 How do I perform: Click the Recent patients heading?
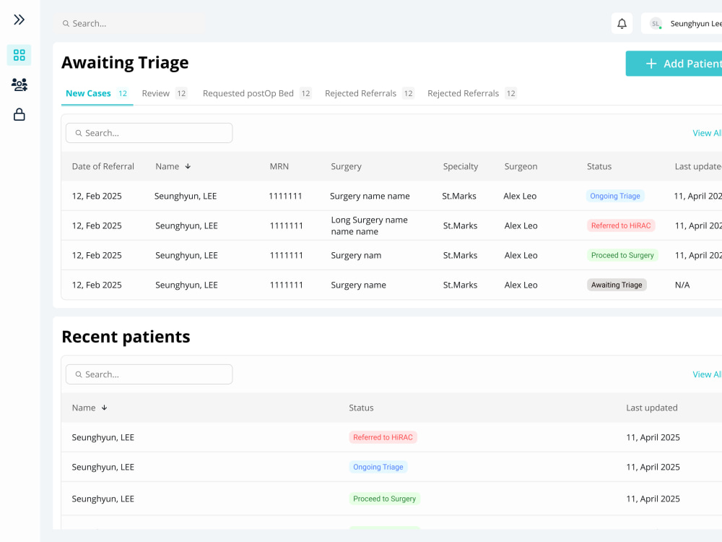[x=126, y=337]
